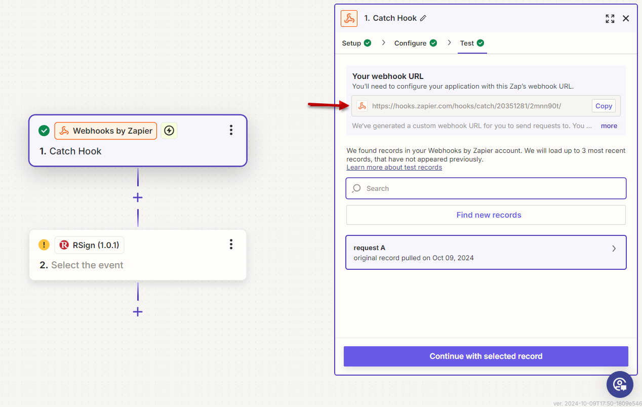Open the 2. Select the event step
This screenshot has height=407, width=642.
coord(138,255)
